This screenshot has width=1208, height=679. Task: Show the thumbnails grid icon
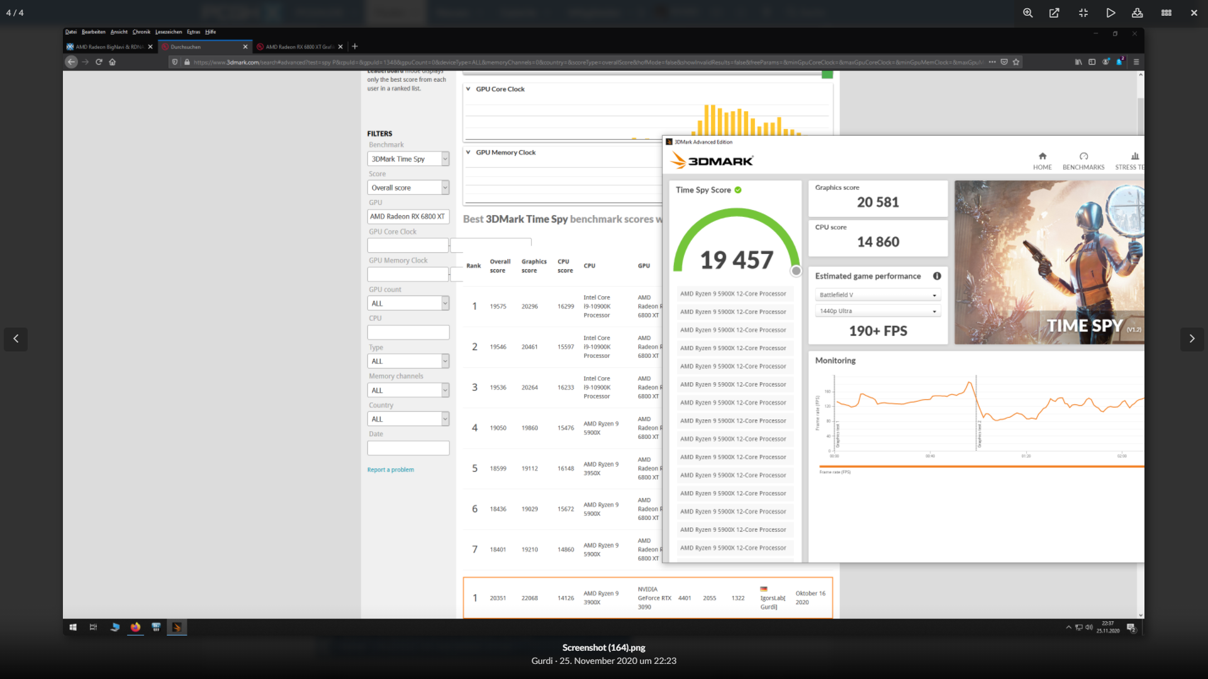(1166, 13)
